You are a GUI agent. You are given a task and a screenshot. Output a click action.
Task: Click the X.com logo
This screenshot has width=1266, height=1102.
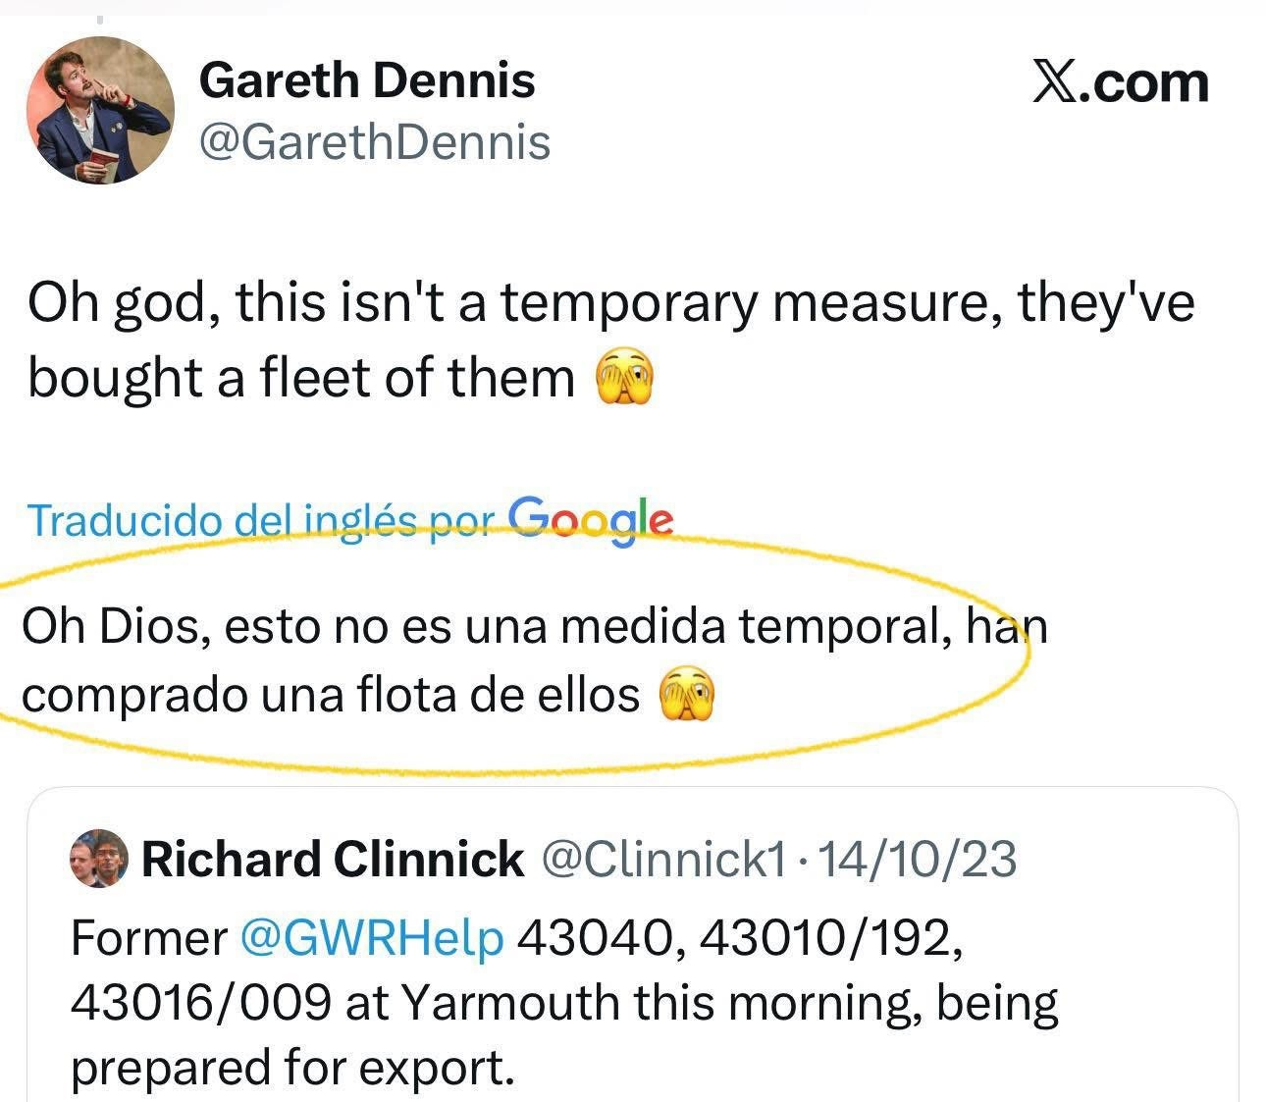1120,82
